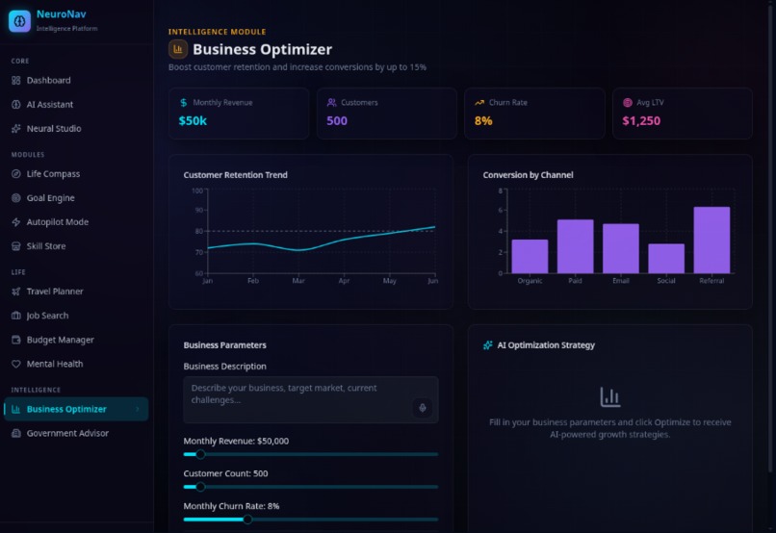Viewport: 776px width, 533px height.
Task: Click the "500" customers value
Action: point(337,120)
